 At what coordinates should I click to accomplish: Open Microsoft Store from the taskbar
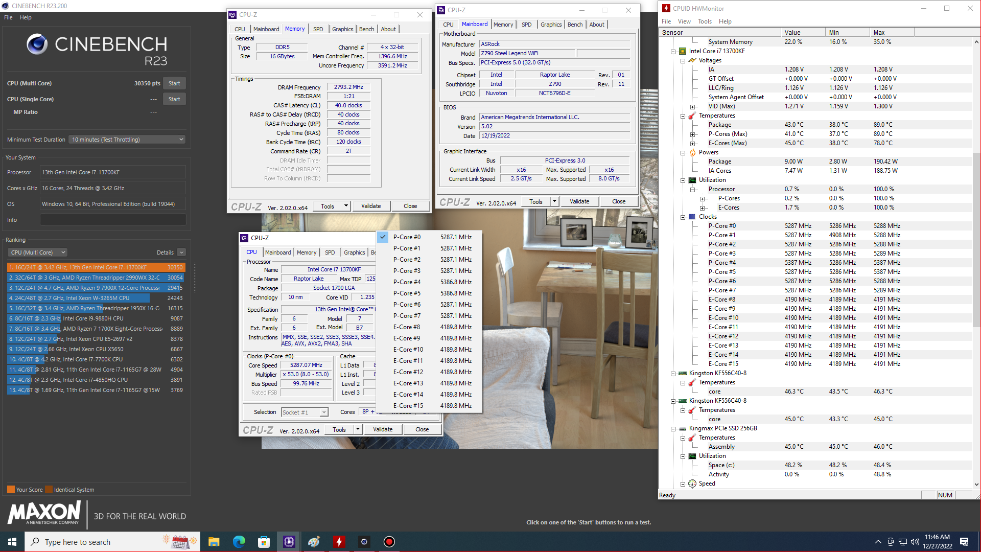264,542
